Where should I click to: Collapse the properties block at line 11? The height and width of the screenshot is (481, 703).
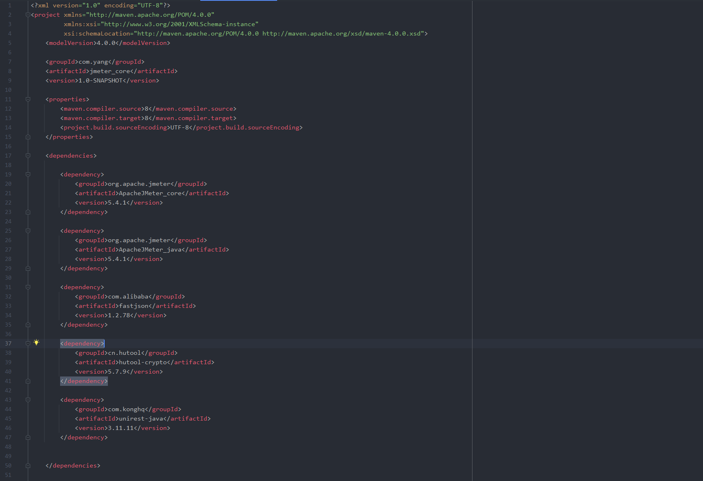28,99
